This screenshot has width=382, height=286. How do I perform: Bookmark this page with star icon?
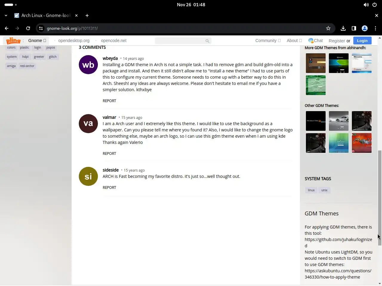tap(328, 28)
